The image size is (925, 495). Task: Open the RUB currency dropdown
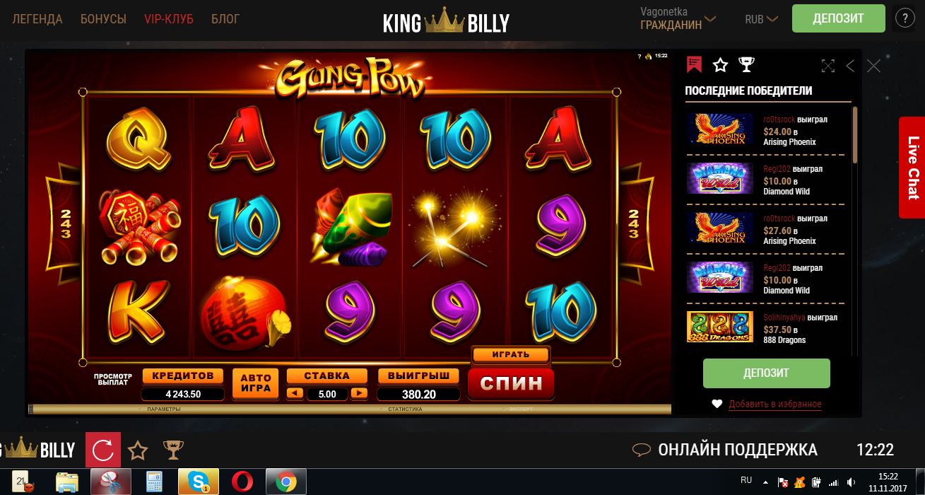pyautogui.click(x=761, y=19)
